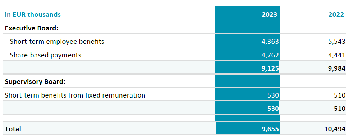Click the Executive Board row heading
Viewport: 349px width, 137px height.
tap(32, 28)
